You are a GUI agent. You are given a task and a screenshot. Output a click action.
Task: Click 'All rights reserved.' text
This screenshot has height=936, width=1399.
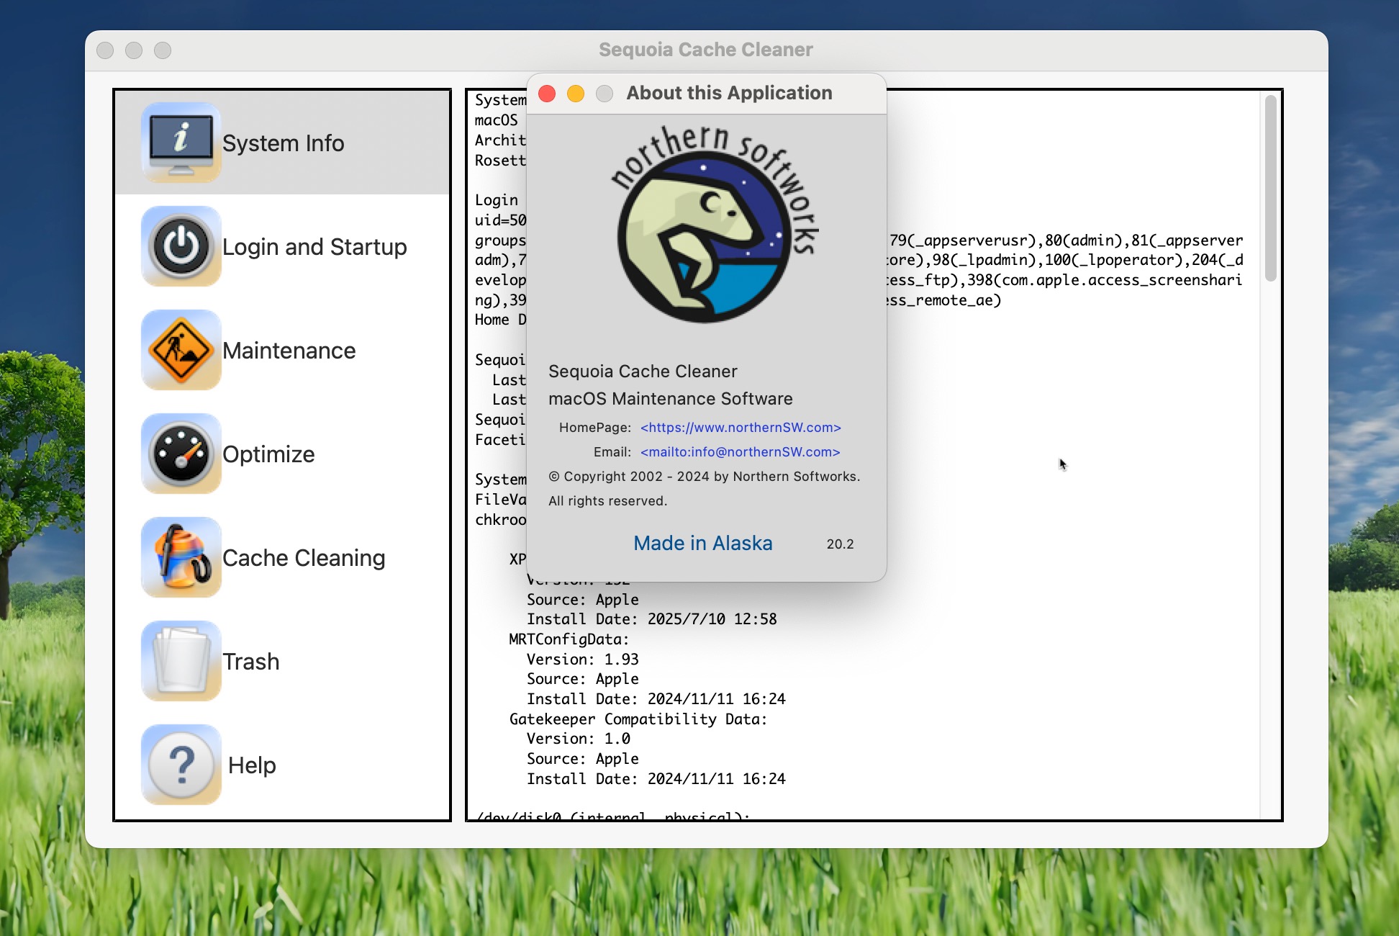click(608, 501)
